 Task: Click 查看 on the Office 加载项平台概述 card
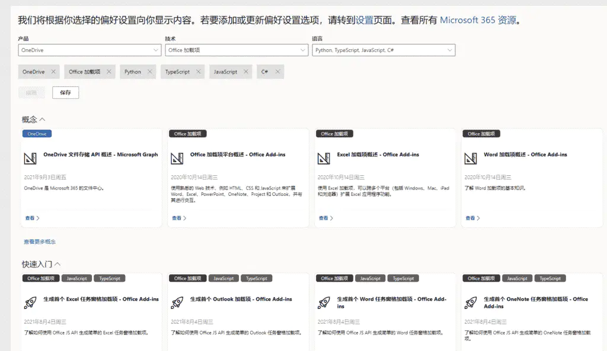[x=179, y=218]
